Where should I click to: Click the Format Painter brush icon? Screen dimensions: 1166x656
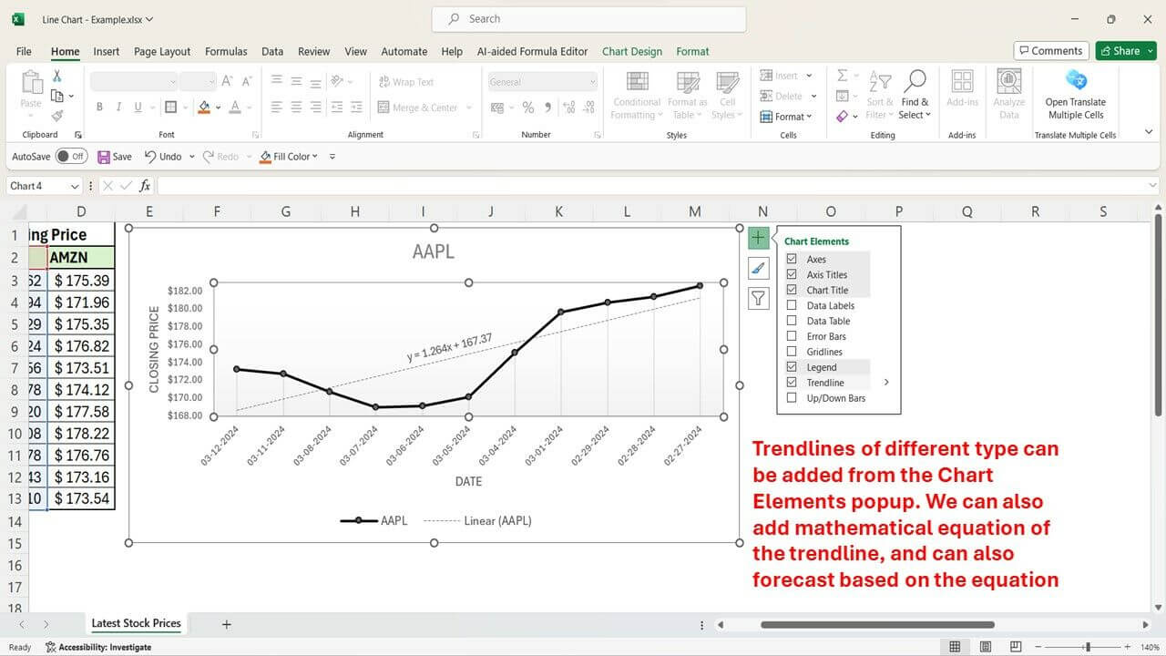pyautogui.click(x=56, y=116)
